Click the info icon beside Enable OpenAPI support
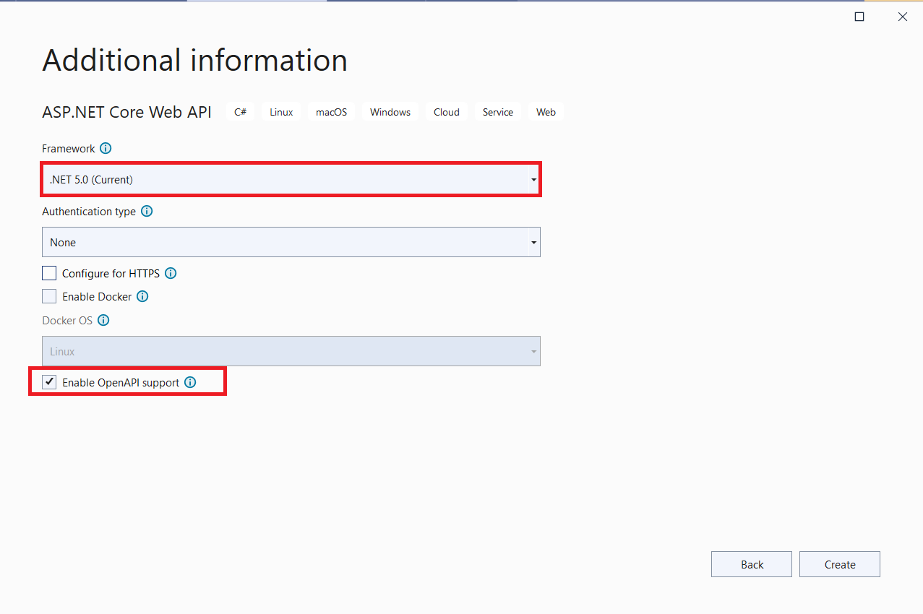Viewport: 923px width, 614px height. tap(189, 382)
